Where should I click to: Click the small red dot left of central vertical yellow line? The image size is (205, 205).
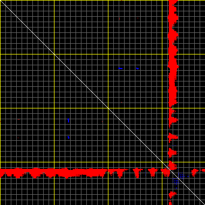pos(102,122)
